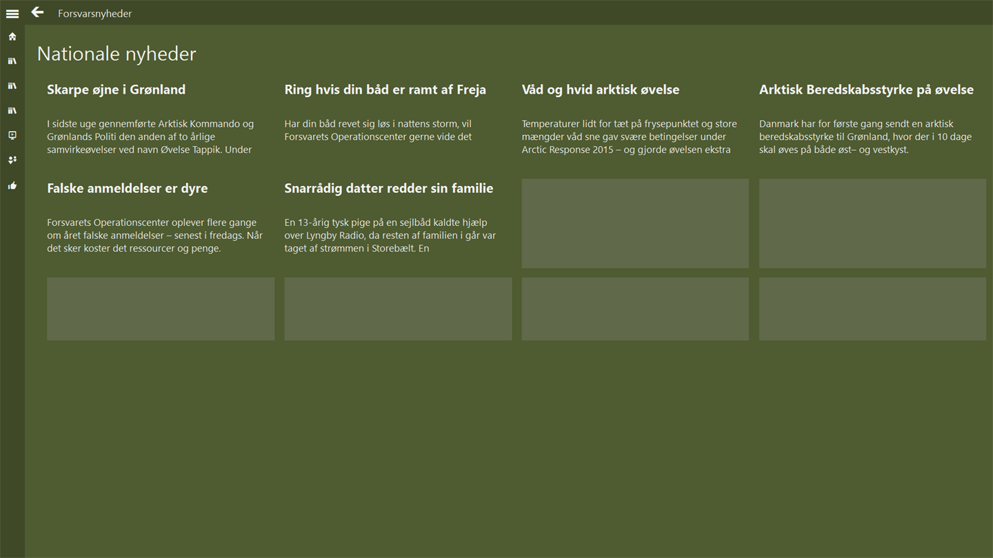Viewport: 993px width, 558px height.
Task: Select the lowest books icon in the sidebar
Action: coord(12,111)
